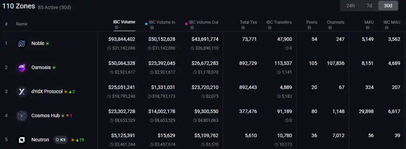Select the 85 Active (30d) label
The height and width of the screenshot is (149, 406).
54,7
